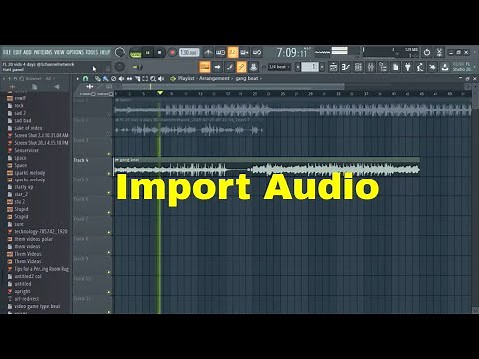This screenshot has width=479, height=359.
Task: Open the project picker document icon
Action: click(x=395, y=67)
